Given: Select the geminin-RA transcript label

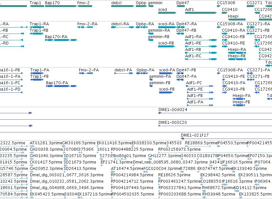Looking at the screenshot, I should tap(159, 30).
